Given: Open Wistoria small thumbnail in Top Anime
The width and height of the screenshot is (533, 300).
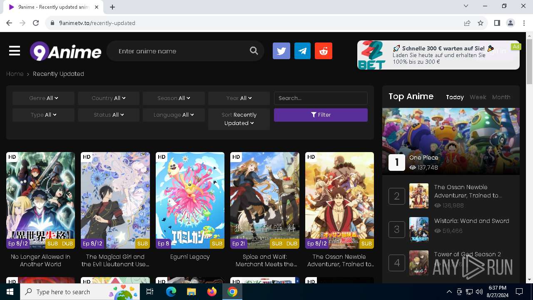Looking at the screenshot, I should [418, 229].
